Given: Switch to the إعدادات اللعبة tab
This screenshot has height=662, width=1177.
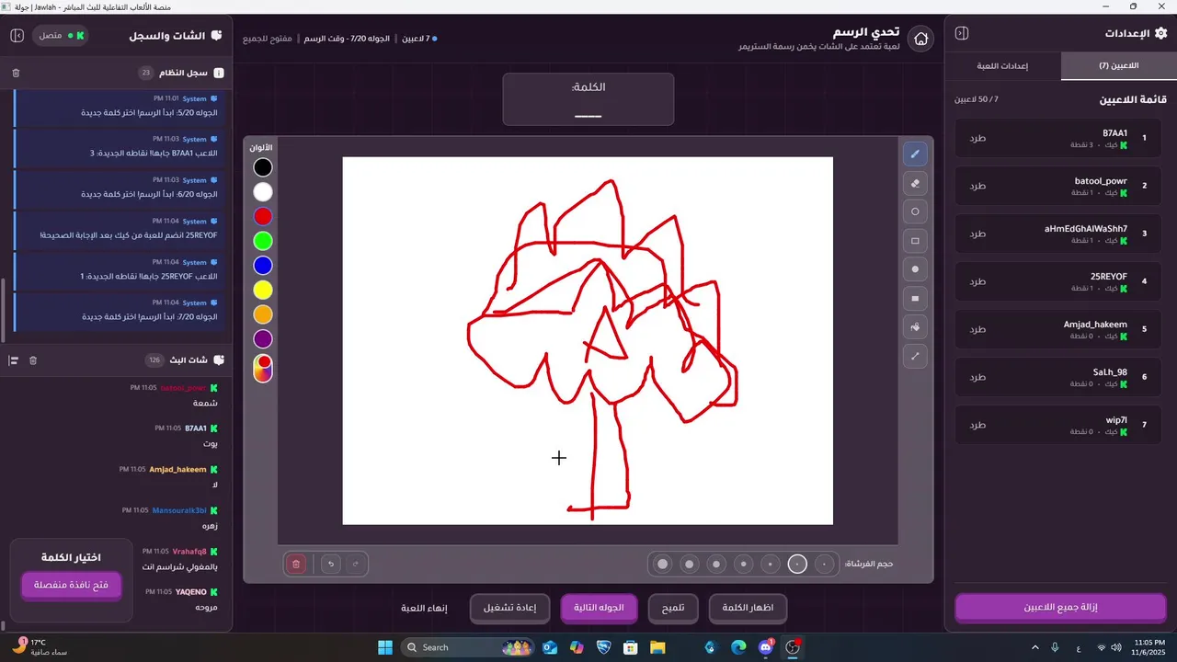Looking at the screenshot, I should (x=1003, y=66).
